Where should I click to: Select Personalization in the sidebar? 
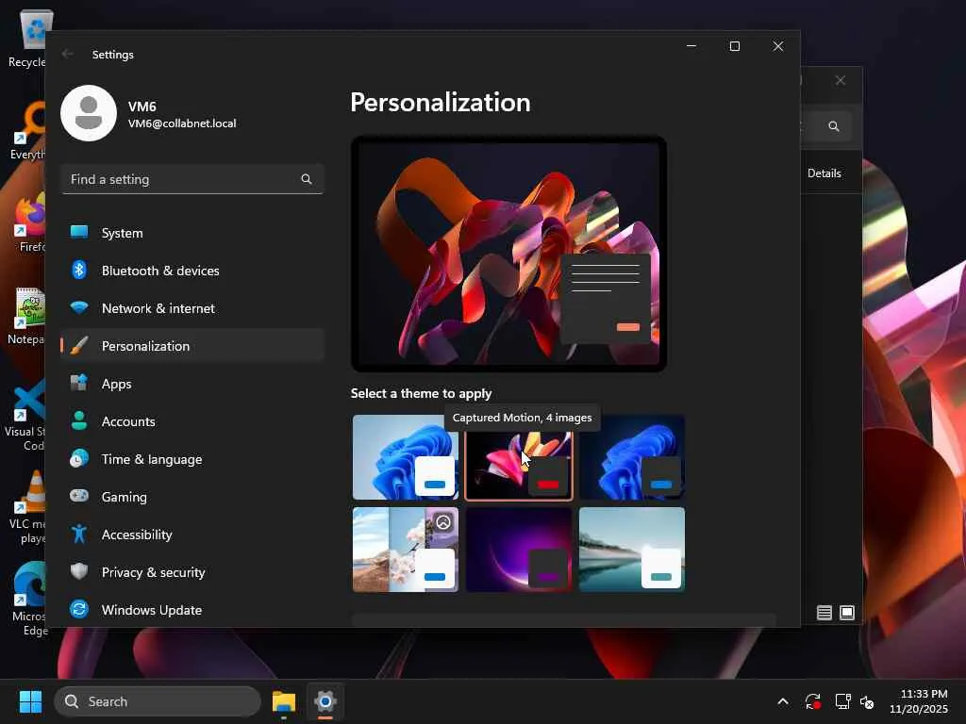[192, 345]
